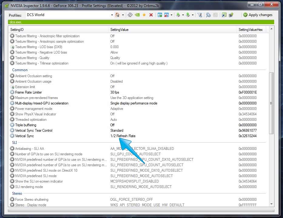
Task: Click the toolbar icon left of Apply changes
Action: [231, 15]
